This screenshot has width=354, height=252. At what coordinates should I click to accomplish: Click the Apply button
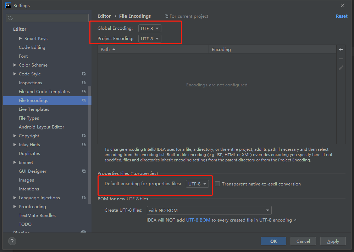click(333, 241)
